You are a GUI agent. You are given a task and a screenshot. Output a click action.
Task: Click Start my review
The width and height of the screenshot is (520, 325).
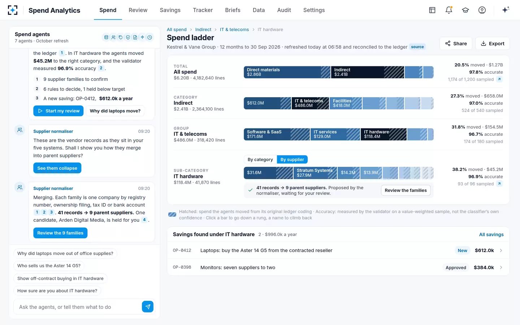pos(58,111)
